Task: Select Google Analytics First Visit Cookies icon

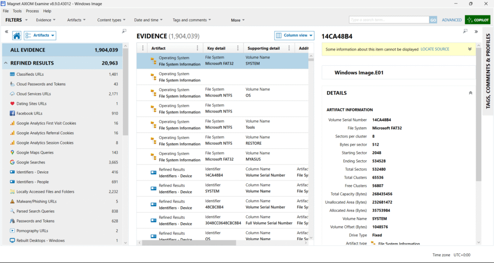Action: tap(12, 123)
